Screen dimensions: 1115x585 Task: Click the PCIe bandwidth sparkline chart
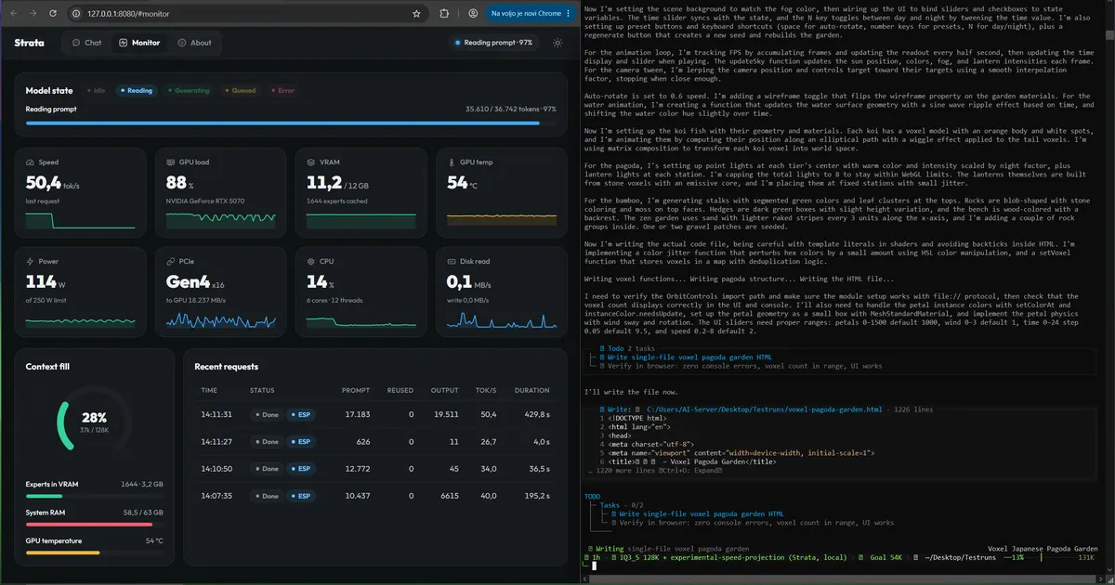point(220,320)
